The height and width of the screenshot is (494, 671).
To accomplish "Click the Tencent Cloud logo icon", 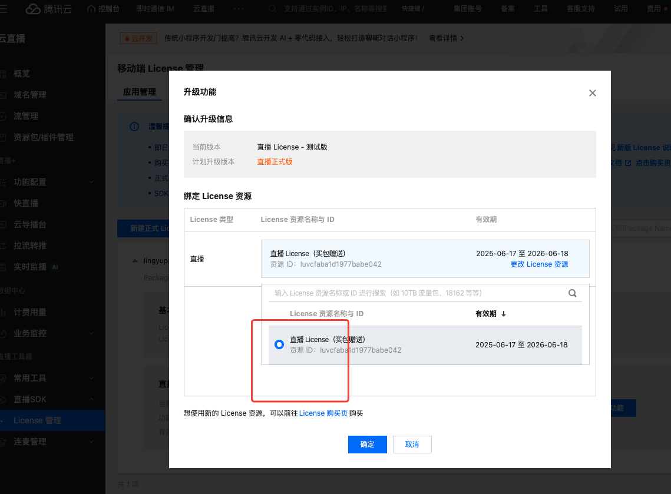I will click(x=32, y=9).
